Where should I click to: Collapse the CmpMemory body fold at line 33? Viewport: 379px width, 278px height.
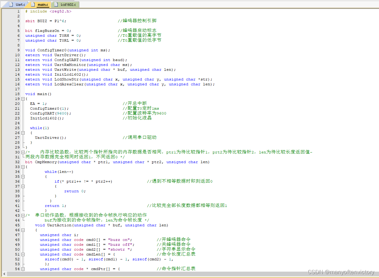coord(23,167)
